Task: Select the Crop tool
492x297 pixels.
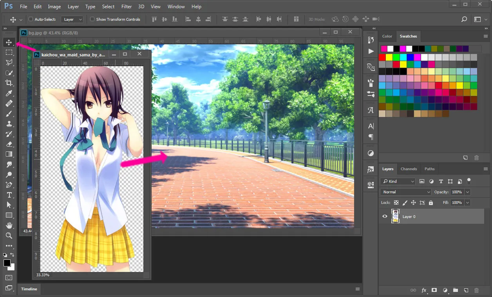Action: coord(9,83)
